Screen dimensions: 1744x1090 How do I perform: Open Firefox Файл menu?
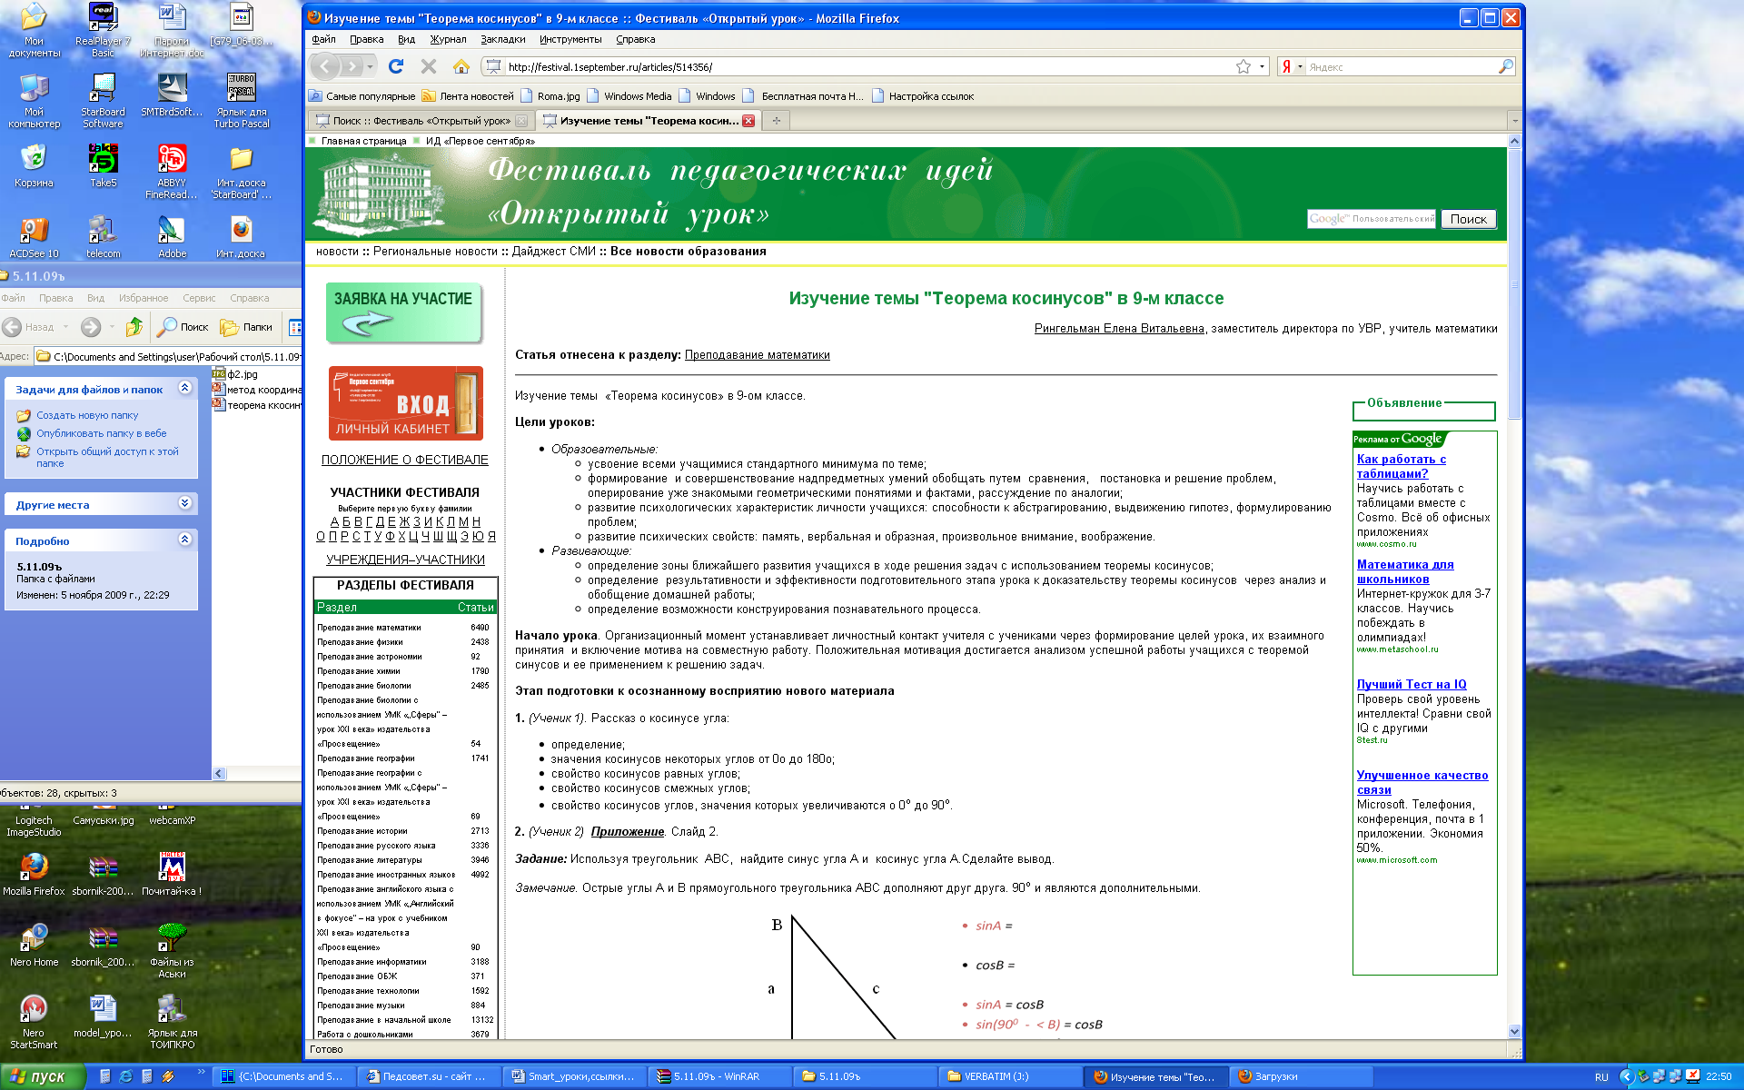tap(323, 39)
